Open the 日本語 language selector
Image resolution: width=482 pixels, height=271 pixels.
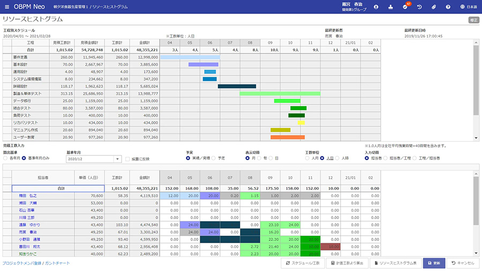(x=472, y=7)
